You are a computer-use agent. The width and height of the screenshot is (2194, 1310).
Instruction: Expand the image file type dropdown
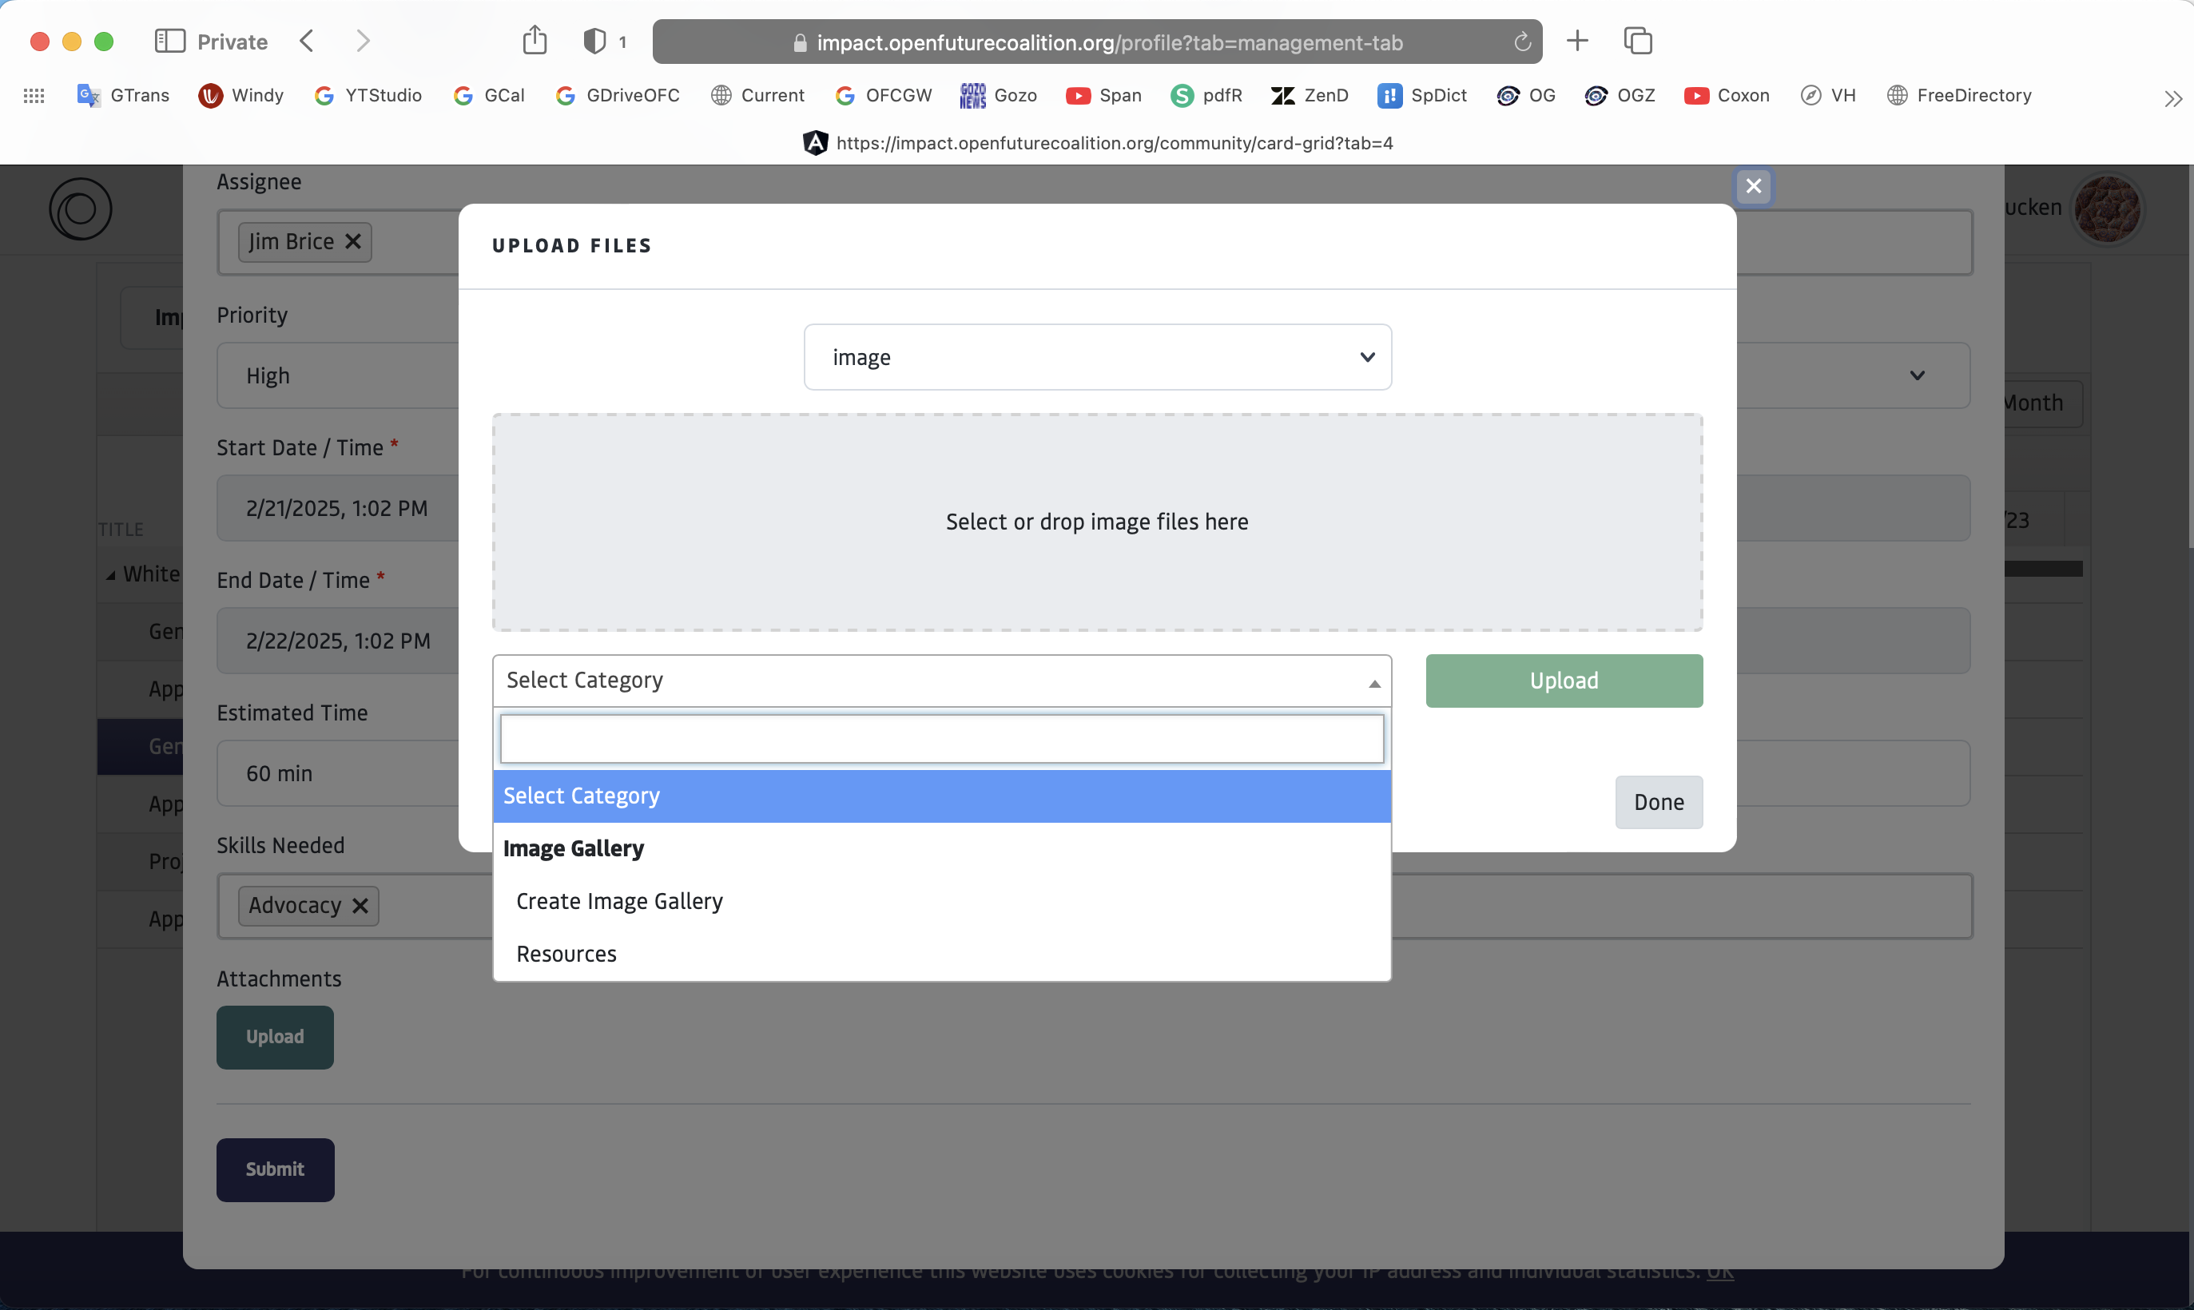pyautogui.click(x=1096, y=358)
